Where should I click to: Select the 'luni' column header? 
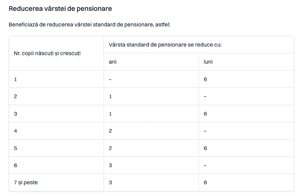[x=208, y=62]
